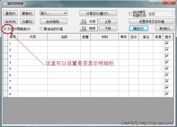Click the 填写明细表 window title icon

pyautogui.click(x=4, y=4)
